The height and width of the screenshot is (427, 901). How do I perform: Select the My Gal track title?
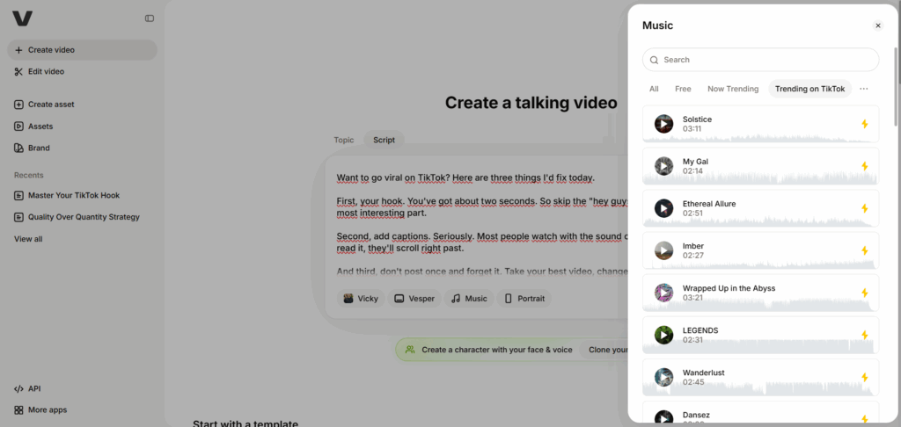coord(695,162)
